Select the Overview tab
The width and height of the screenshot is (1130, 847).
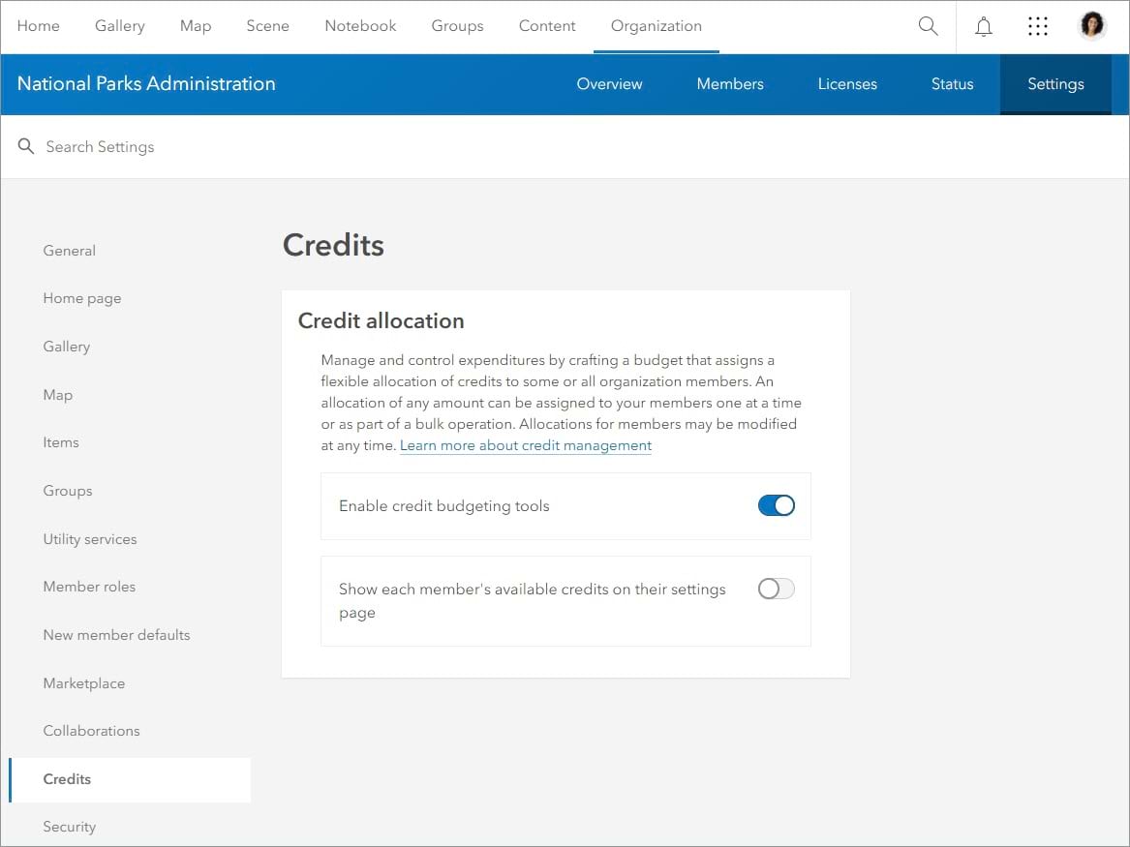609,84
